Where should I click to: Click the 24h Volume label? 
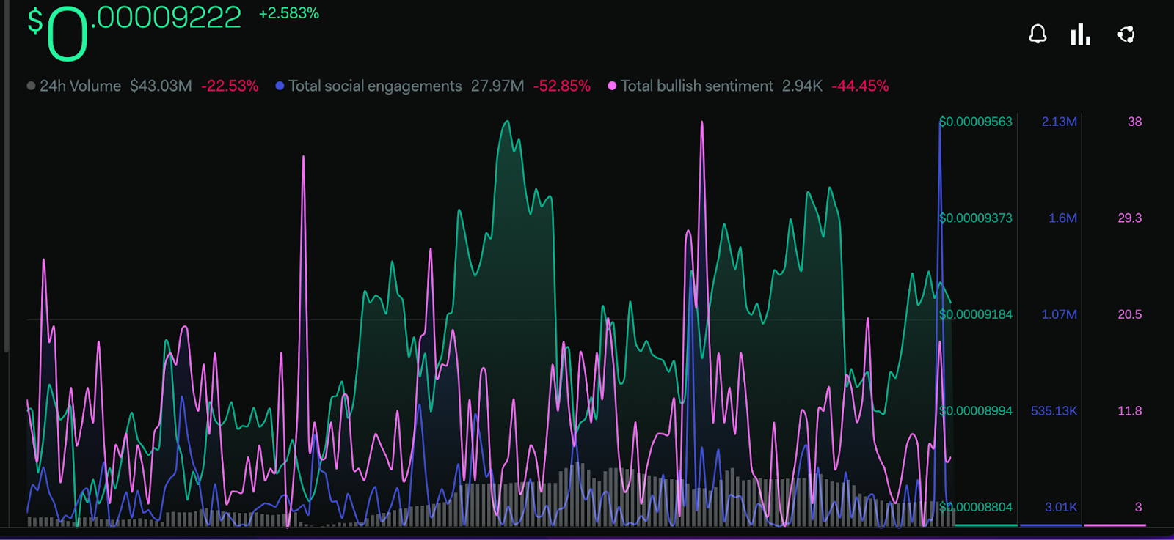click(80, 86)
